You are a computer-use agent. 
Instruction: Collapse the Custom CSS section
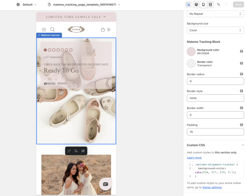click(x=243, y=145)
